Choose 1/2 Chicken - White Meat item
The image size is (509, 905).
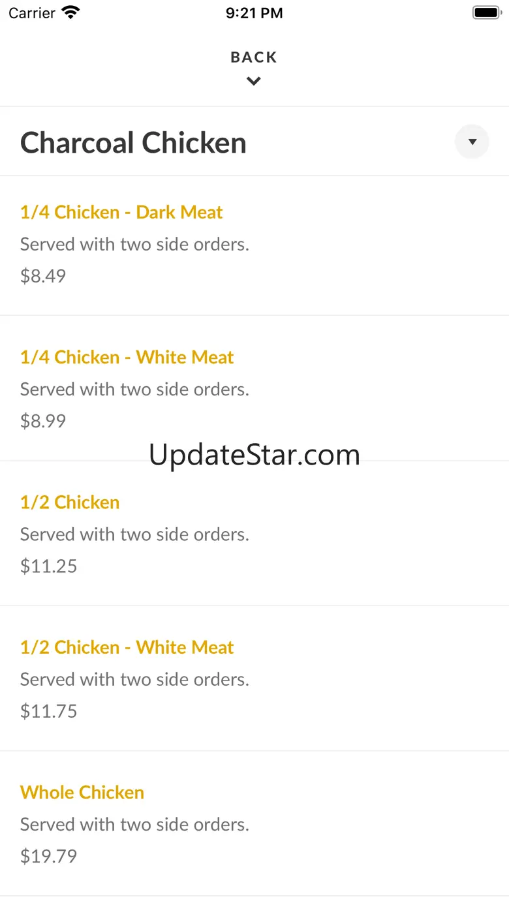pyautogui.click(x=127, y=647)
